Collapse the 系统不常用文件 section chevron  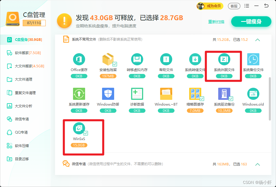click(x=258, y=40)
